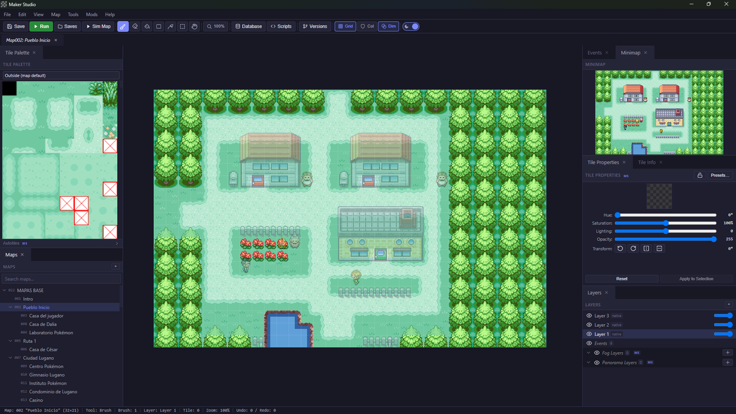The height and width of the screenshot is (414, 736).
Task: Hide Layer 3 with eye icon
Action: [589, 315]
